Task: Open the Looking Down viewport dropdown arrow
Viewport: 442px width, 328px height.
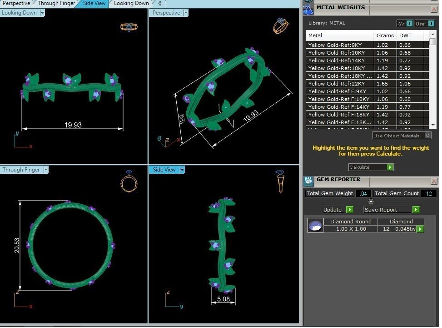Action: point(42,13)
